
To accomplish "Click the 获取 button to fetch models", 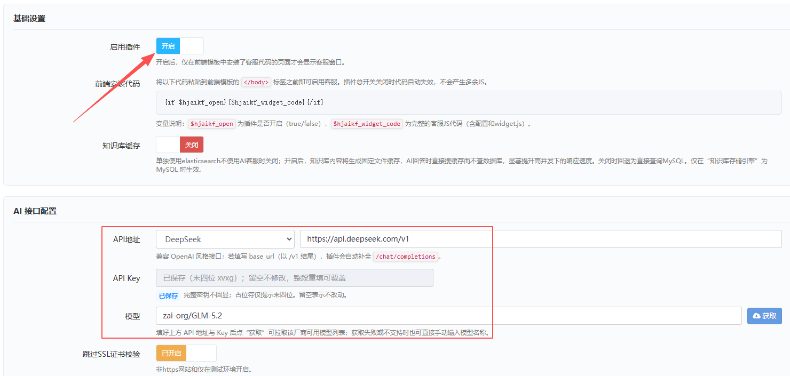I will pos(764,316).
